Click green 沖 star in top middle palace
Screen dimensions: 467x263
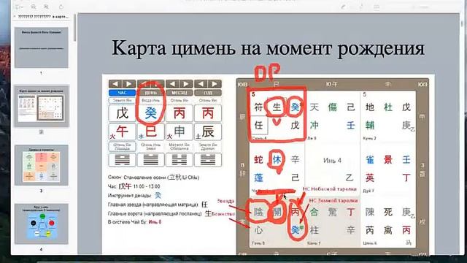[x=314, y=125]
